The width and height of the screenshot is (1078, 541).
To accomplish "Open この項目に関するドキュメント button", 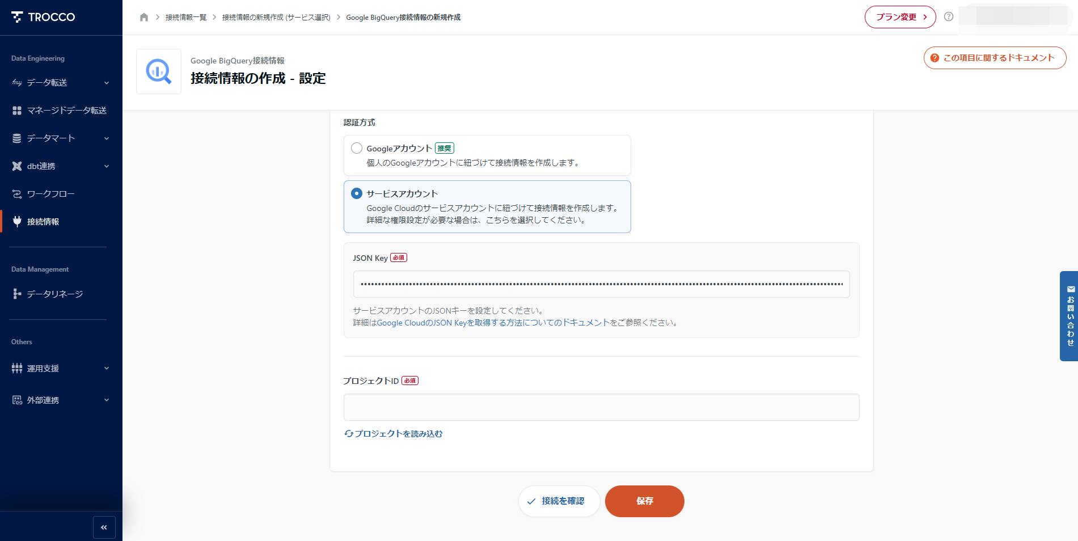I will [995, 58].
